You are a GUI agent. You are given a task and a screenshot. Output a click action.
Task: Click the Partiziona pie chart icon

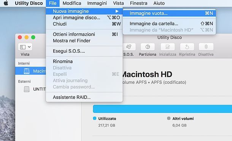148,47
